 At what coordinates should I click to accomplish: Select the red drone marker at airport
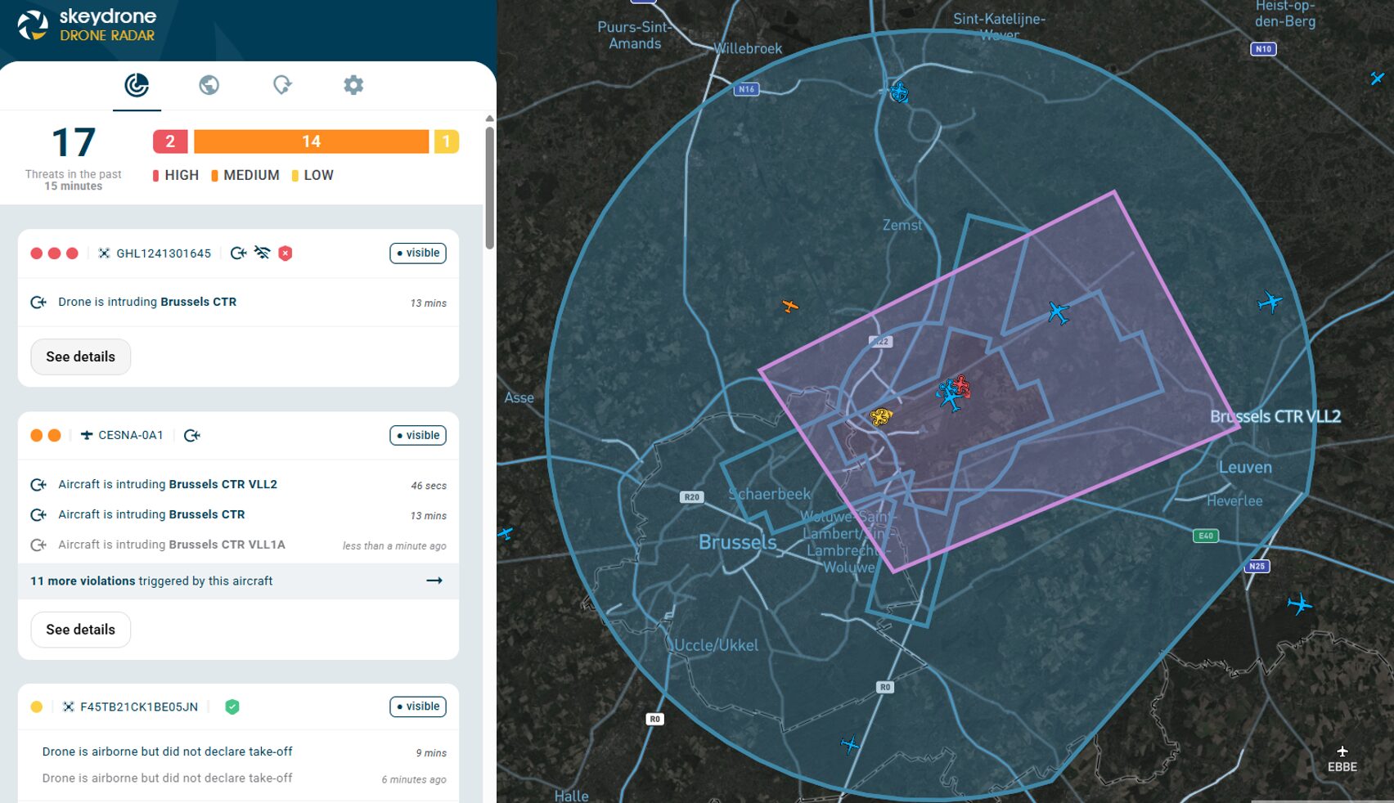(961, 385)
